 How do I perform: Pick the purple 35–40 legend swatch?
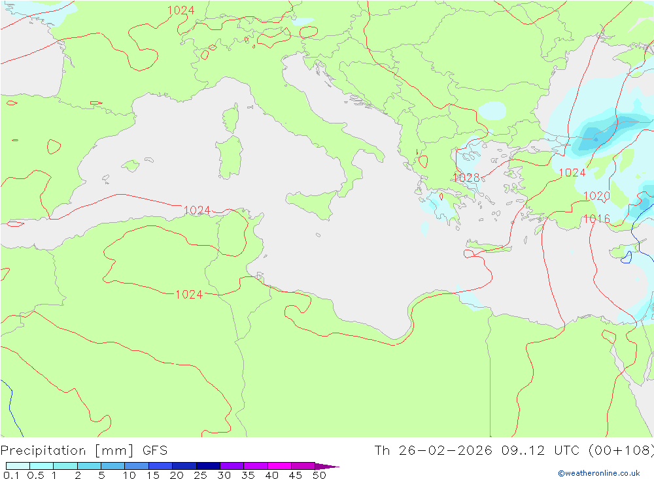[256, 466]
